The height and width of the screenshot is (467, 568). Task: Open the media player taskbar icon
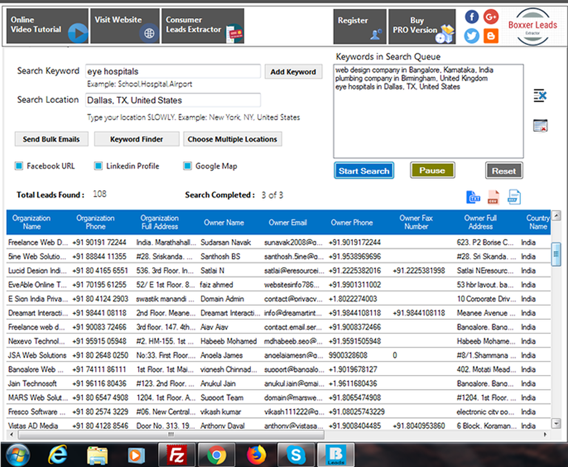click(136, 455)
